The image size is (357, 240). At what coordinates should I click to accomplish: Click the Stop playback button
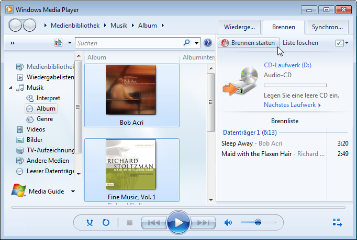coord(129,223)
